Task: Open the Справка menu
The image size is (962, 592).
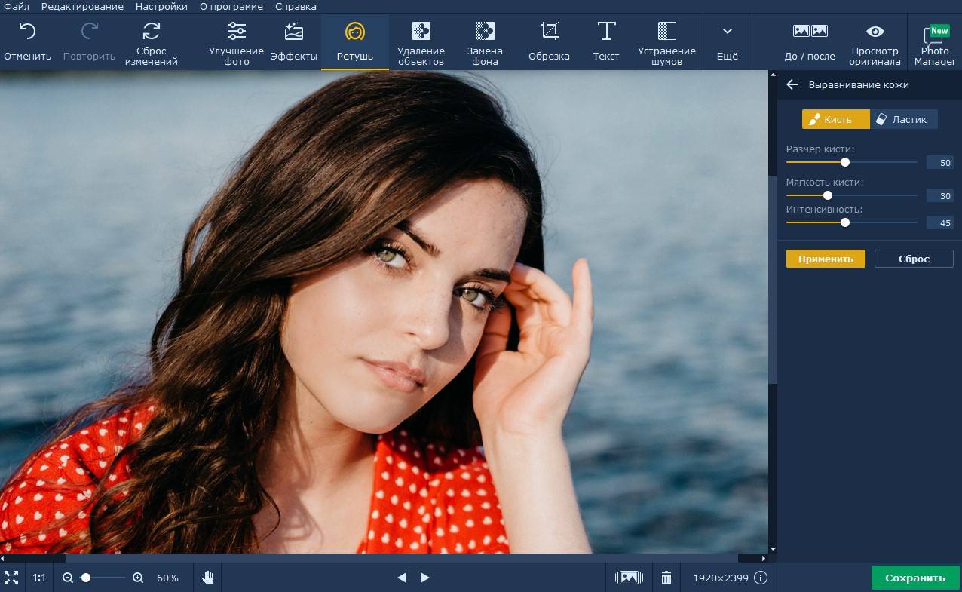Action: tap(296, 6)
